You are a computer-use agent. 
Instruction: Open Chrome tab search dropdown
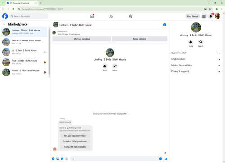click(x=3, y=3)
